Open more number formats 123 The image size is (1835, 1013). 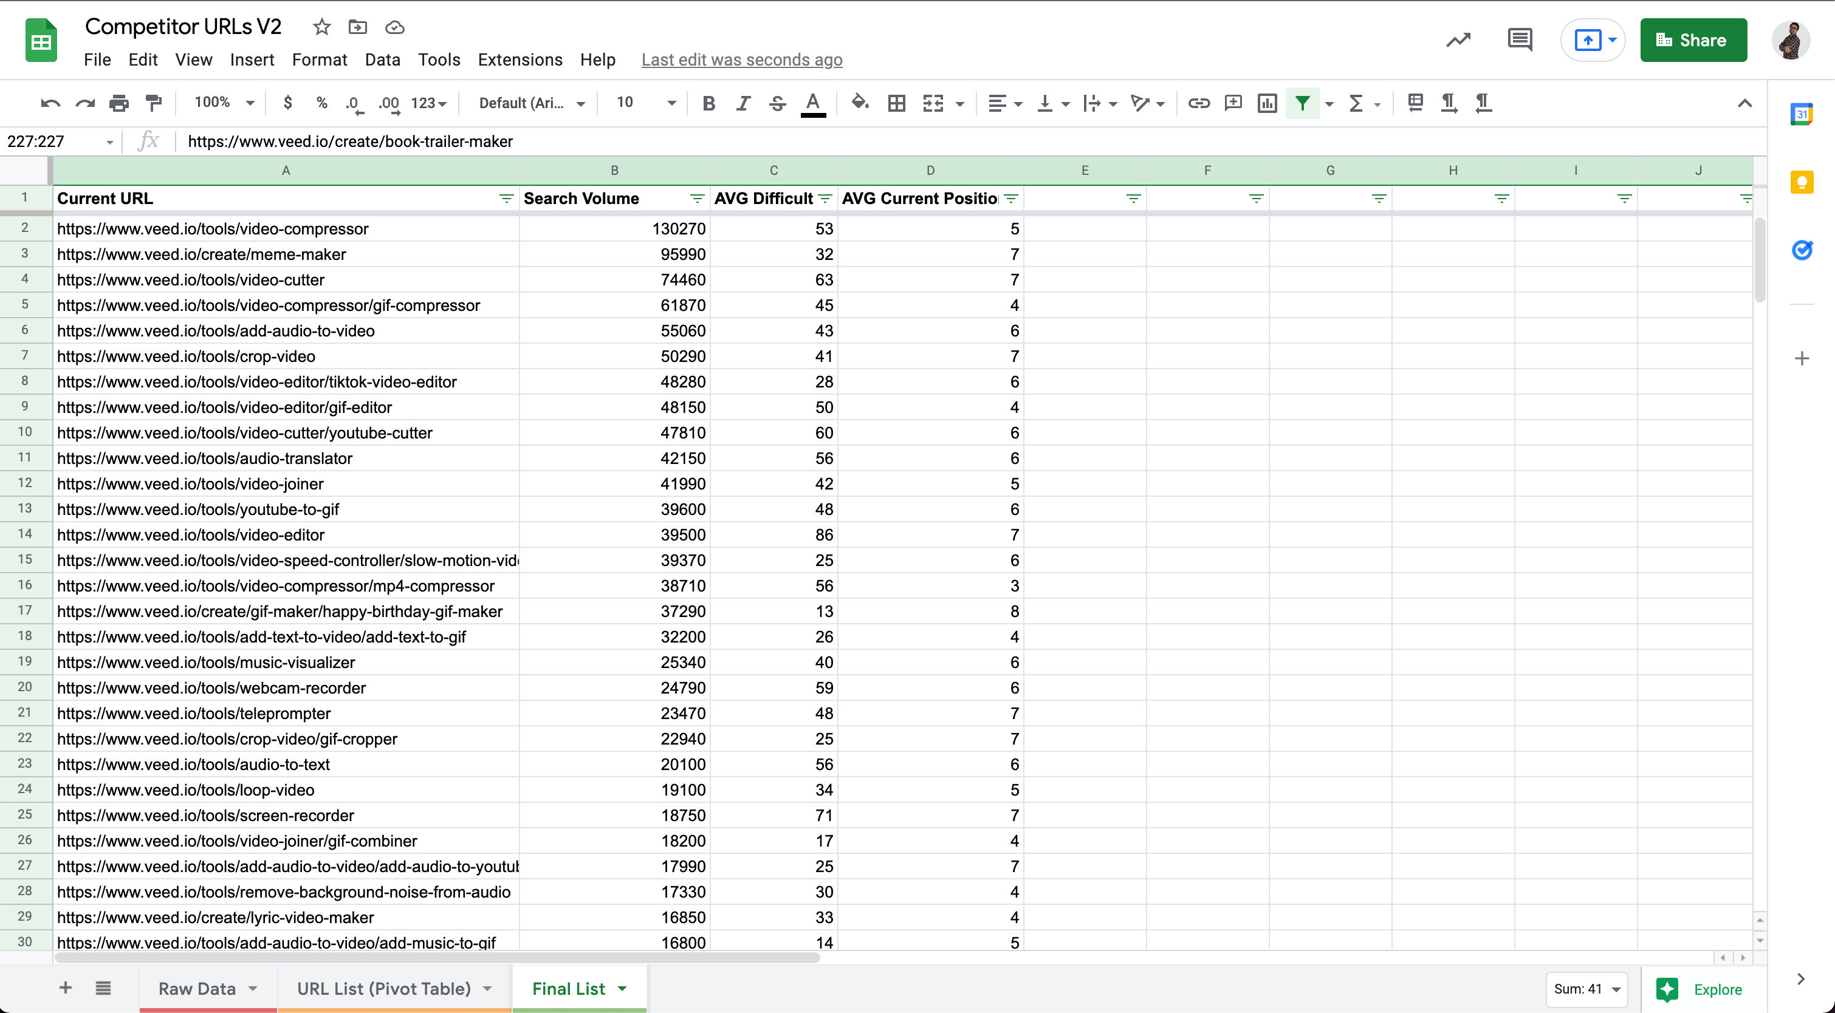click(429, 103)
